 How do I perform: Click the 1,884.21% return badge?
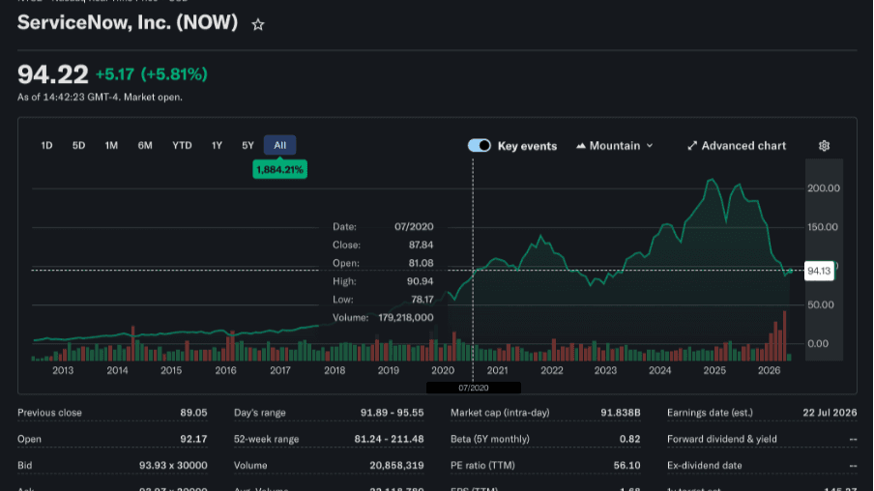(279, 169)
